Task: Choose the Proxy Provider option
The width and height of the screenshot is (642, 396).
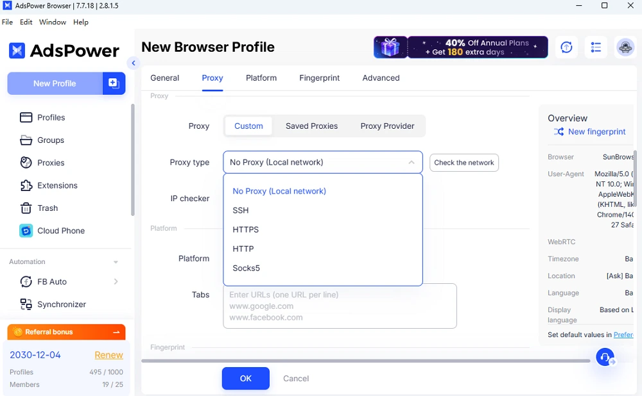Action: [x=387, y=126]
